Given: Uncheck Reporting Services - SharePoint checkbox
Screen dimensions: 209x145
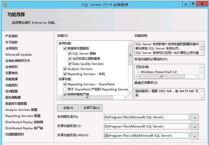Looking at the screenshot, I should (x=65, y=84).
